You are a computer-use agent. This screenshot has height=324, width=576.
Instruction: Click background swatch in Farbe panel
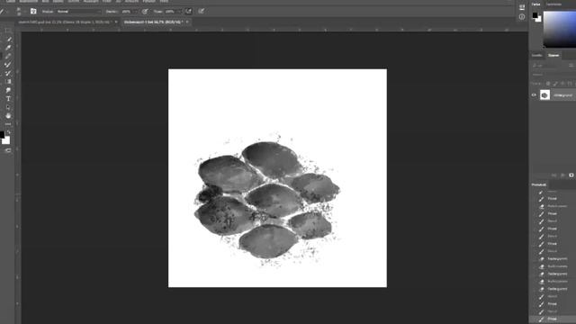(538, 19)
